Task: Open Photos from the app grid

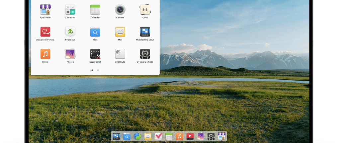Action: 70,54
